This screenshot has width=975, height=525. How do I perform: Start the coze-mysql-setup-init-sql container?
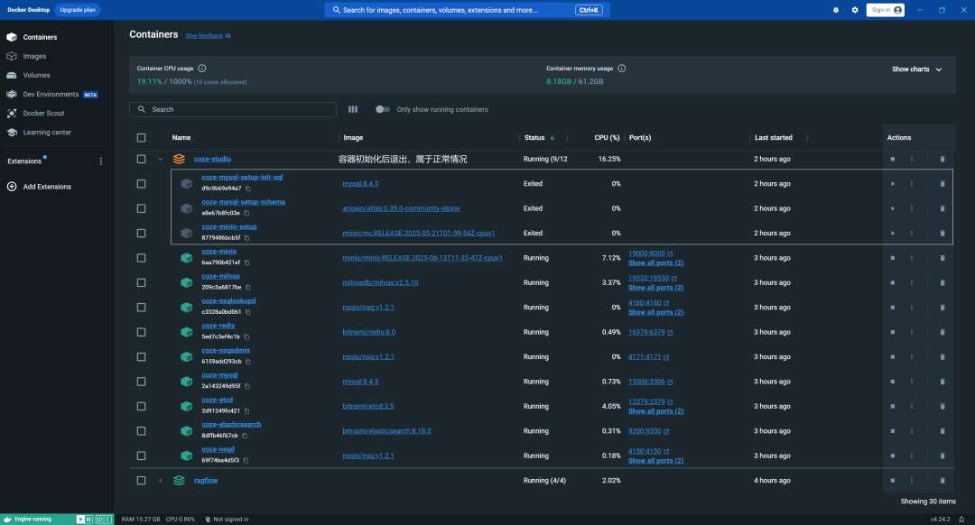click(x=892, y=184)
